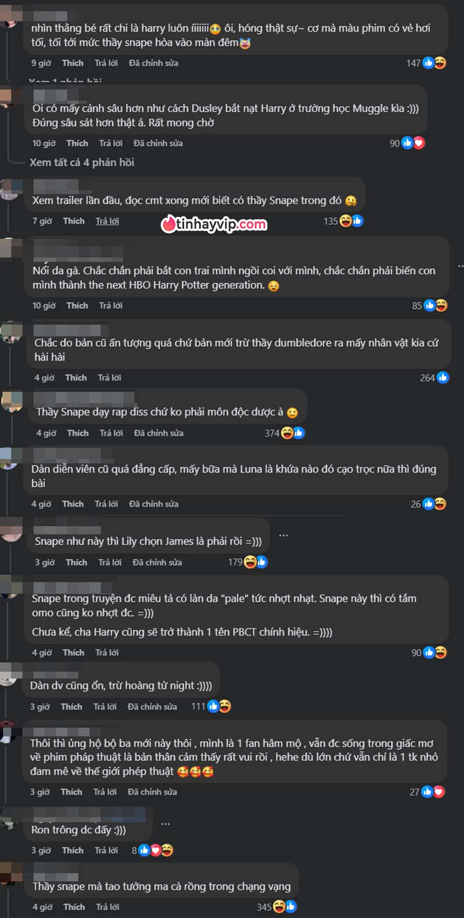Click the like icon beside count 264
This screenshot has width=464, height=918.
[x=443, y=378]
